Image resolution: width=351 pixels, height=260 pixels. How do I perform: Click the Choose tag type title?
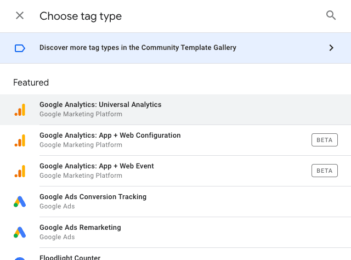click(81, 16)
